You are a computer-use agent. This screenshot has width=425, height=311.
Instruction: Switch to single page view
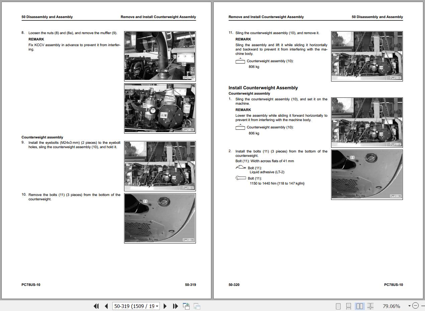pyautogui.click(x=338, y=306)
